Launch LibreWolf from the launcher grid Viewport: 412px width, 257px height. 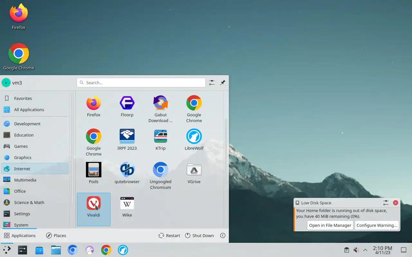[x=194, y=140]
